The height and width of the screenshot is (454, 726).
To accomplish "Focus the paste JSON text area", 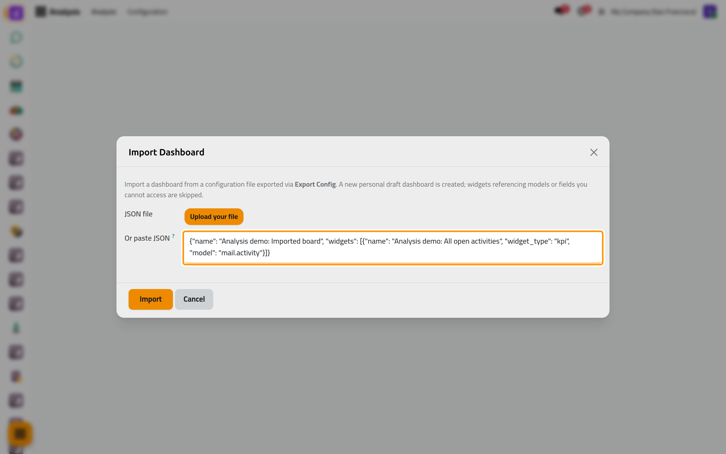I will 393,248.
